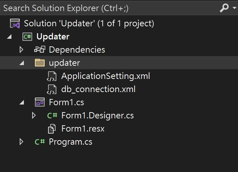Click the ApplicationSetting.xml file icon
The width and height of the screenshot is (238, 172).
52,76
